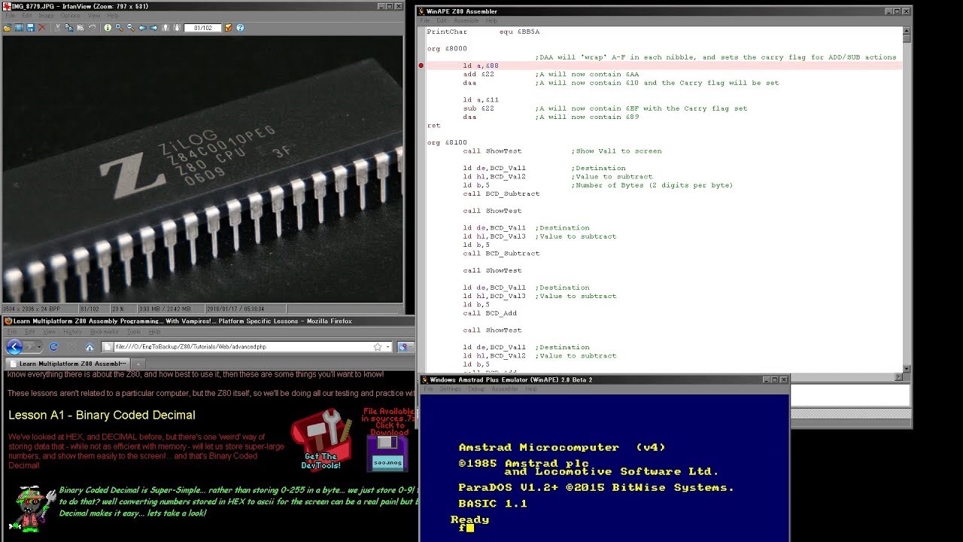Click the Zoom in magnifier in IrfanView
The width and height of the screenshot is (963, 542).
coord(119,28)
